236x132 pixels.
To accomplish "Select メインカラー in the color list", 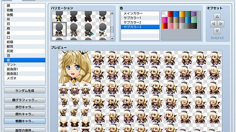I will 140,13.
